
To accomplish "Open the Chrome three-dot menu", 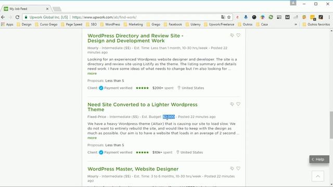I will click(x=329, y=17).
